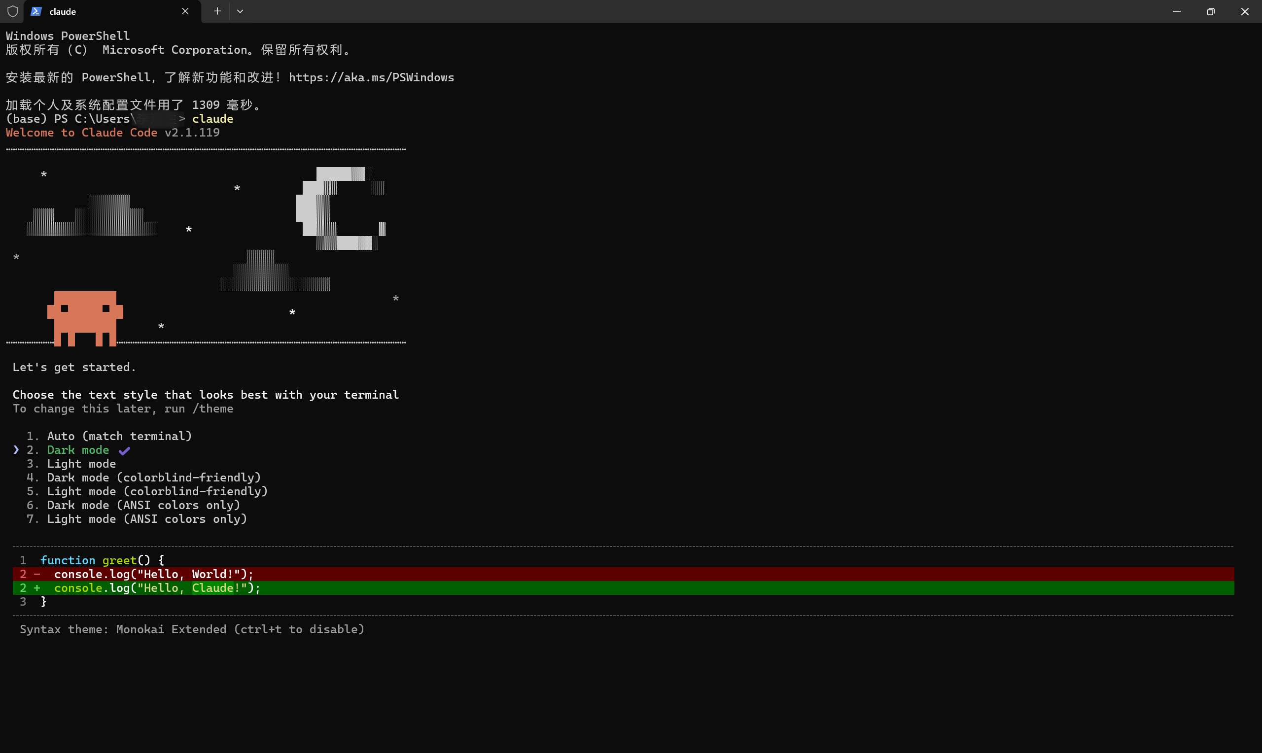Click the purple checkmark next to Dark mode

[x=124, y=450]
